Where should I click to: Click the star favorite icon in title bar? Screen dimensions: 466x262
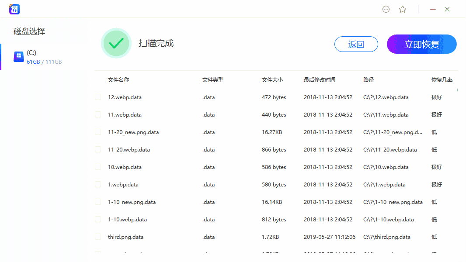403,9
